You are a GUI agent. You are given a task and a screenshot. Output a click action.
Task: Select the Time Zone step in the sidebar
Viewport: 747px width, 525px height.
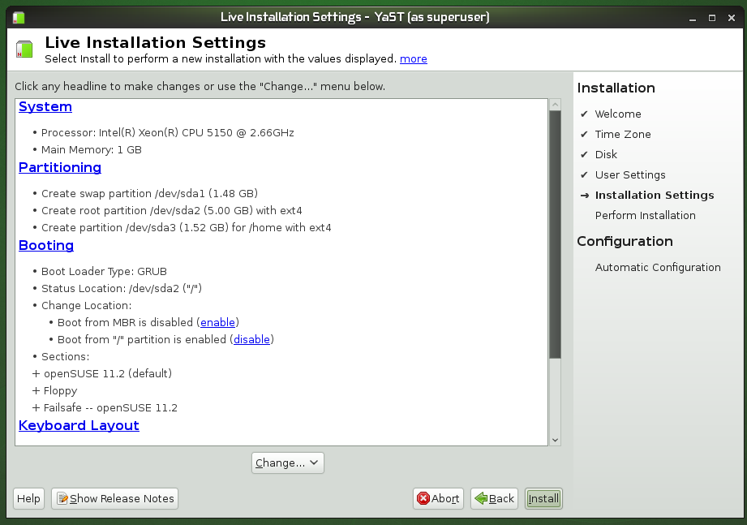[x=623, y=135]
